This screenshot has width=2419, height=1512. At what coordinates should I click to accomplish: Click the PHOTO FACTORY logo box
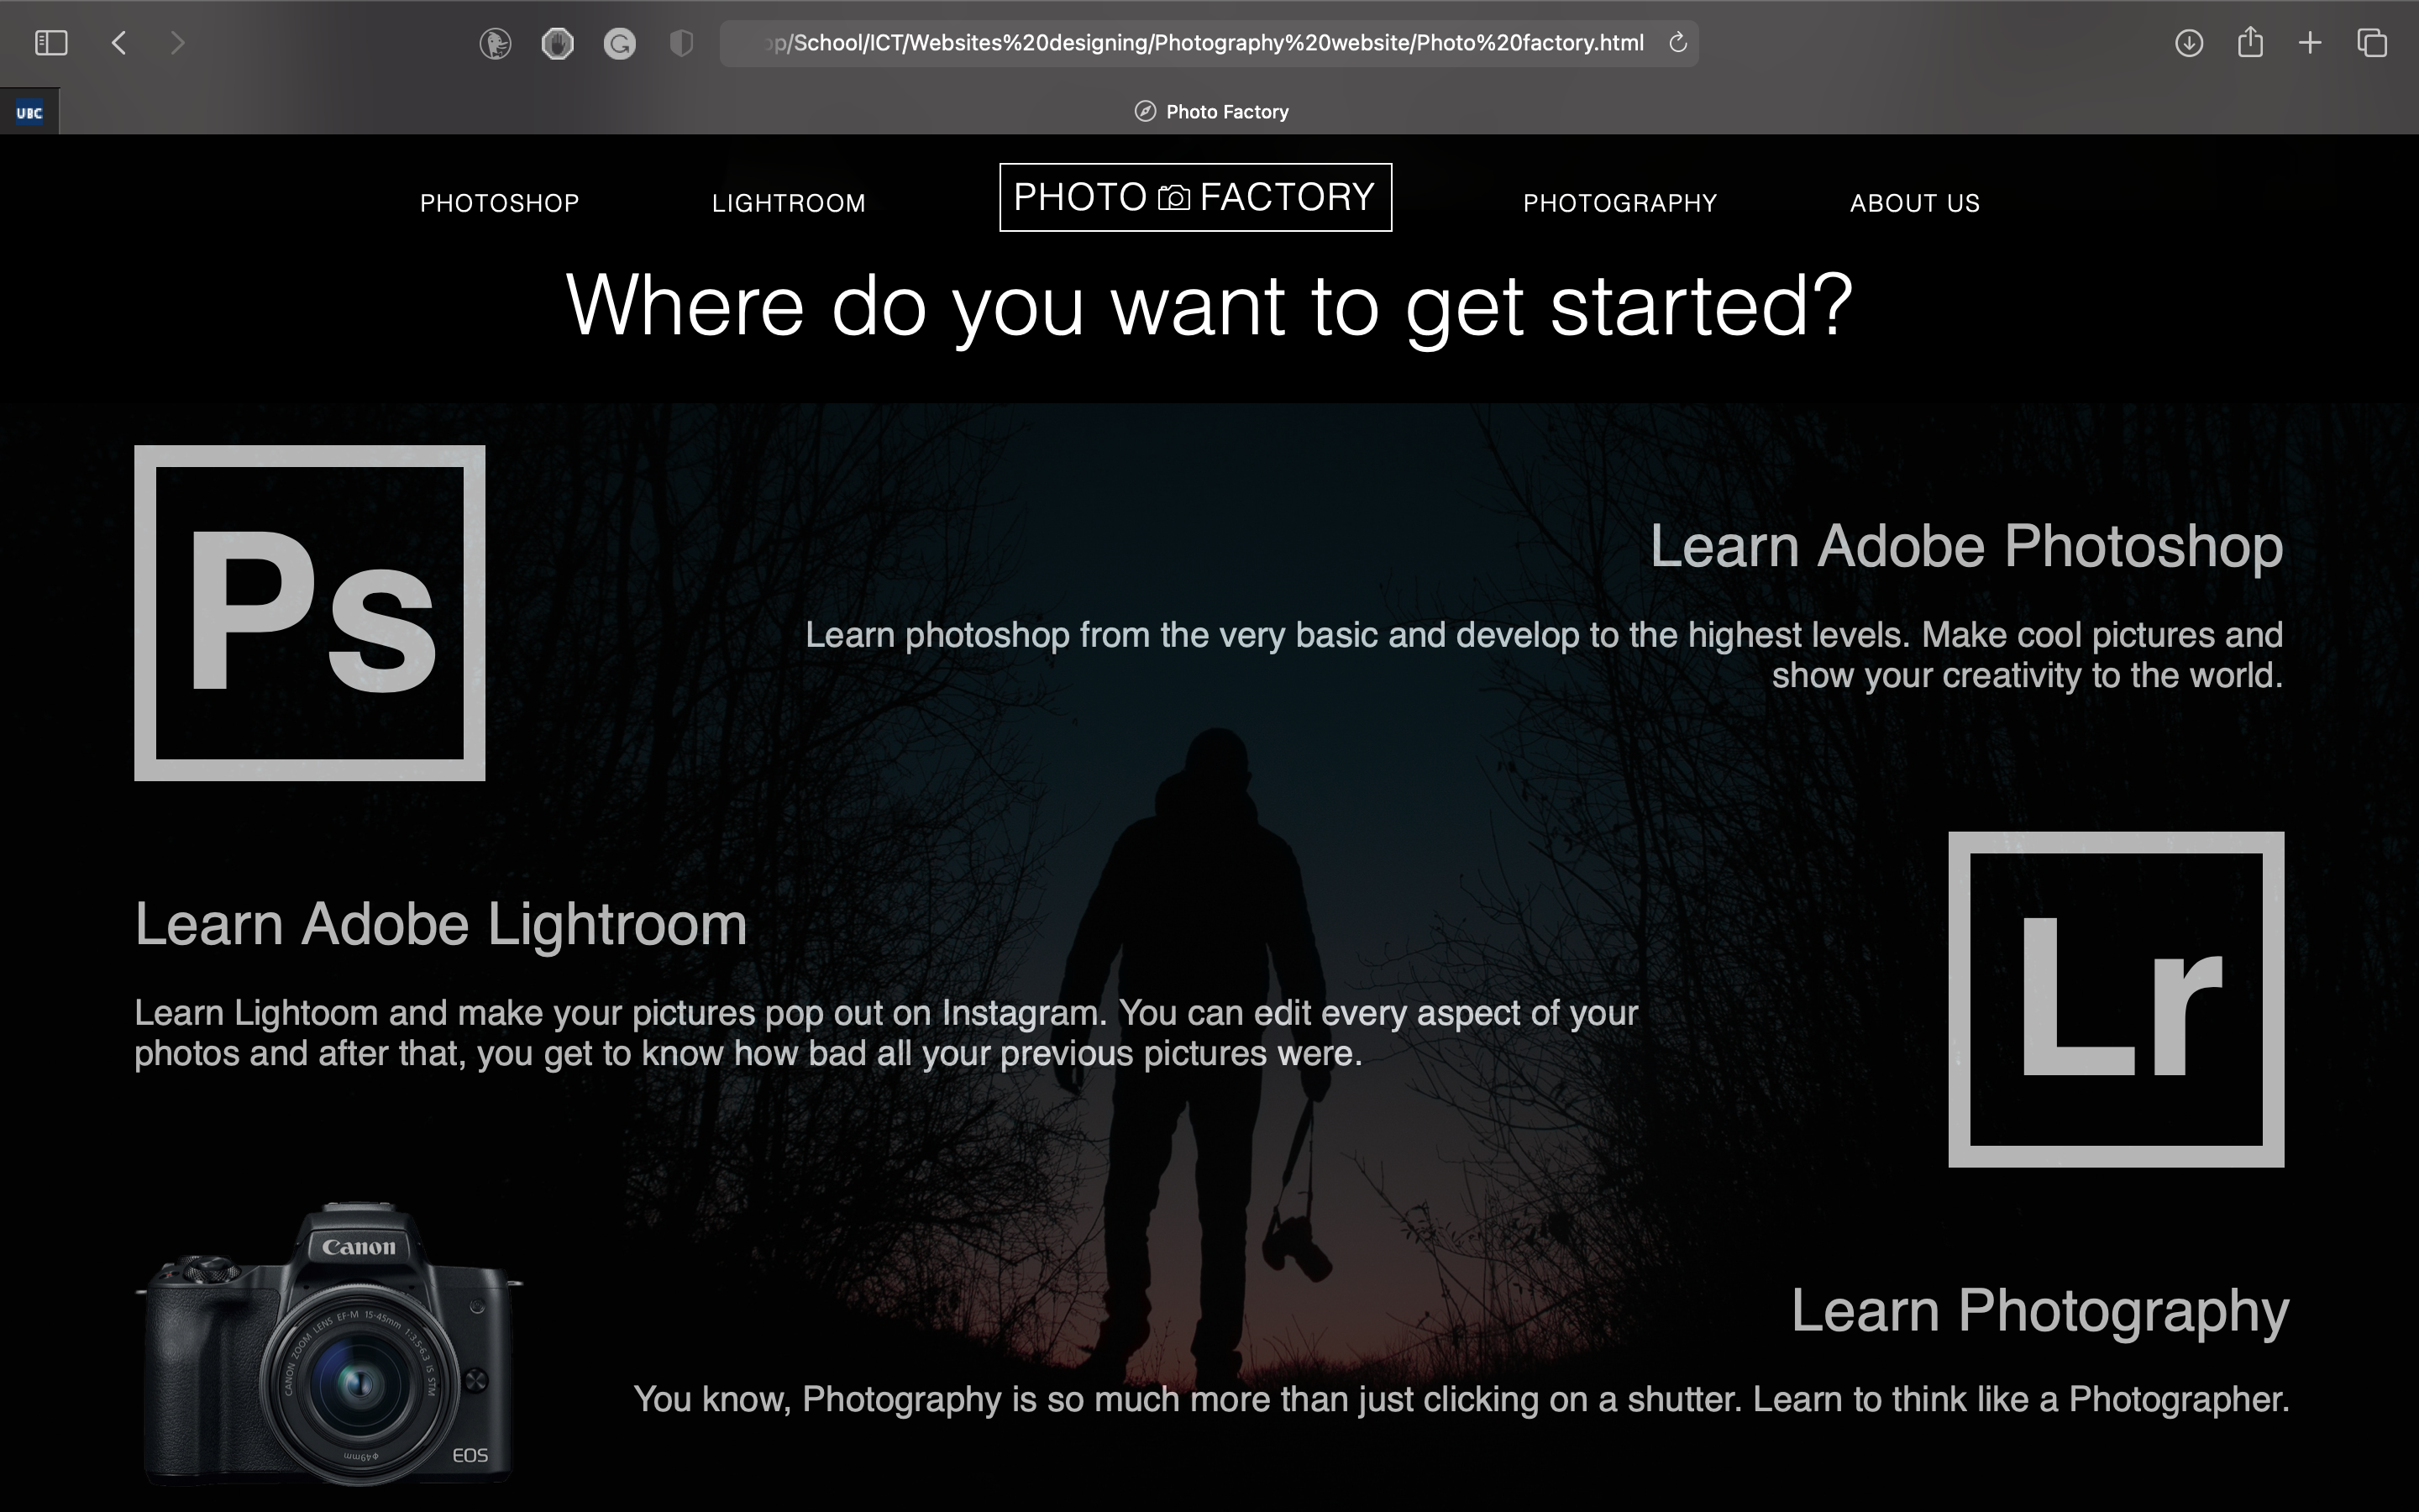pos(1195,197)
